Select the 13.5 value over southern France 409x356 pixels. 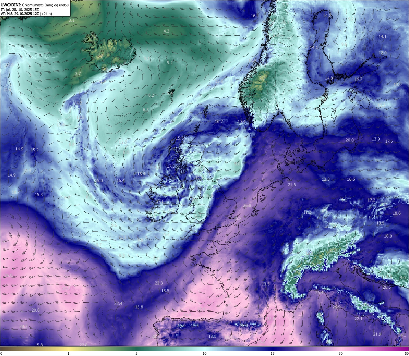click(x=266, y=284)
